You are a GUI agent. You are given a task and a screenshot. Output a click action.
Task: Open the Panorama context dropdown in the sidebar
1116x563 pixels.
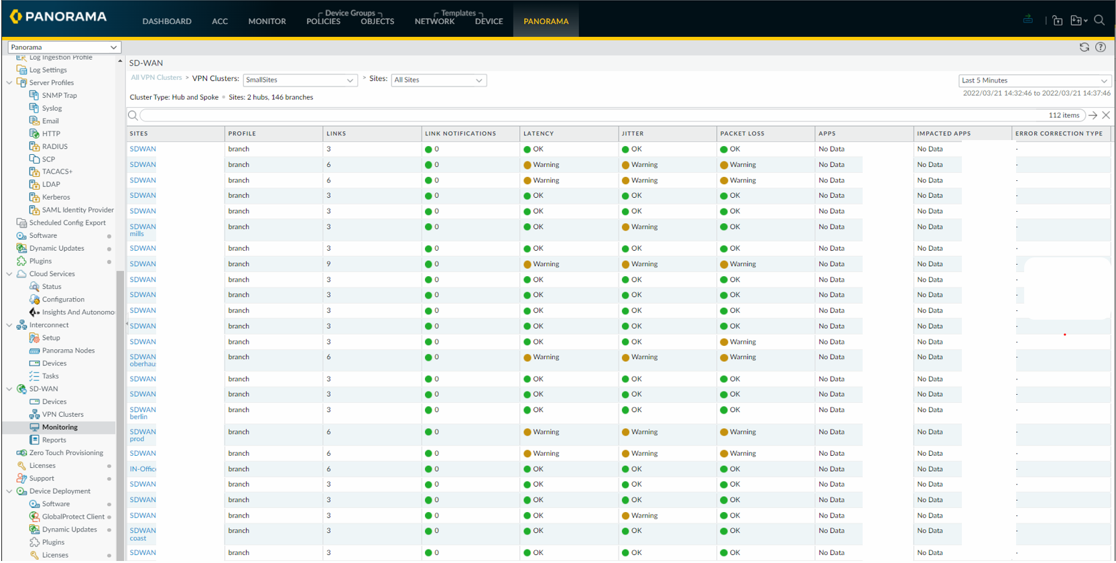[x=64, y=47]
